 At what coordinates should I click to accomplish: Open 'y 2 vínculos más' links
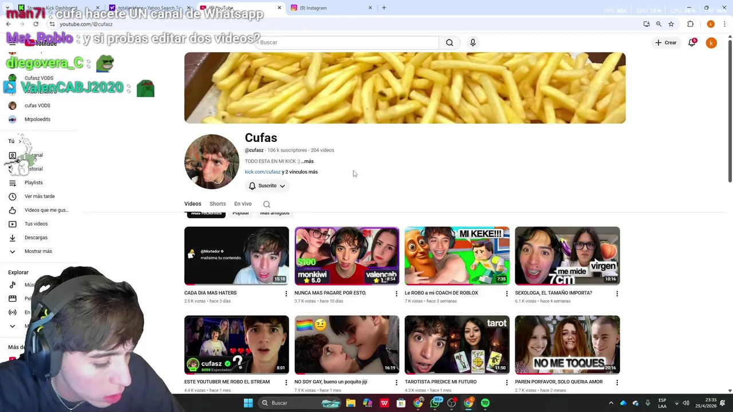pos(300,172)
